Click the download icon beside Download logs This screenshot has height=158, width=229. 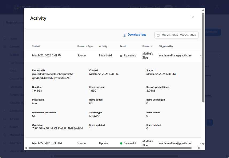[124, 35]
